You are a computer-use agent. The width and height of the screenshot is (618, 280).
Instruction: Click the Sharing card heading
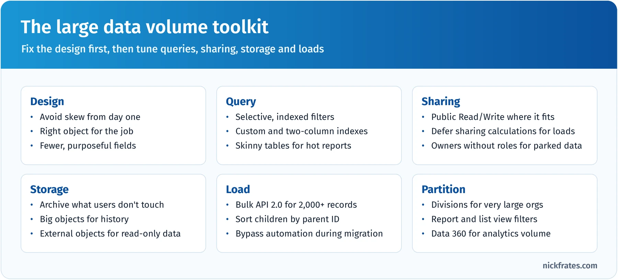[x=441, y=102]
